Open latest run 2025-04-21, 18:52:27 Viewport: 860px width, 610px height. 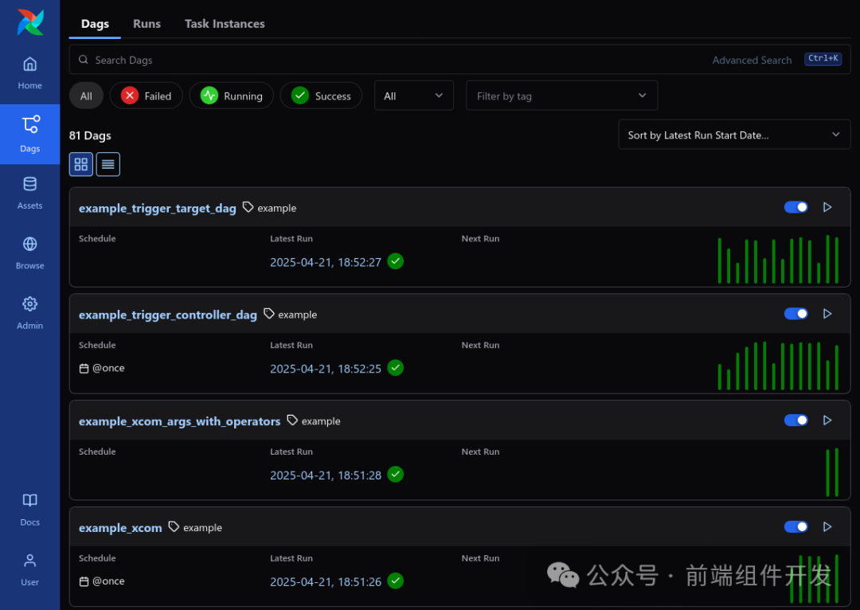click(325, 262)
